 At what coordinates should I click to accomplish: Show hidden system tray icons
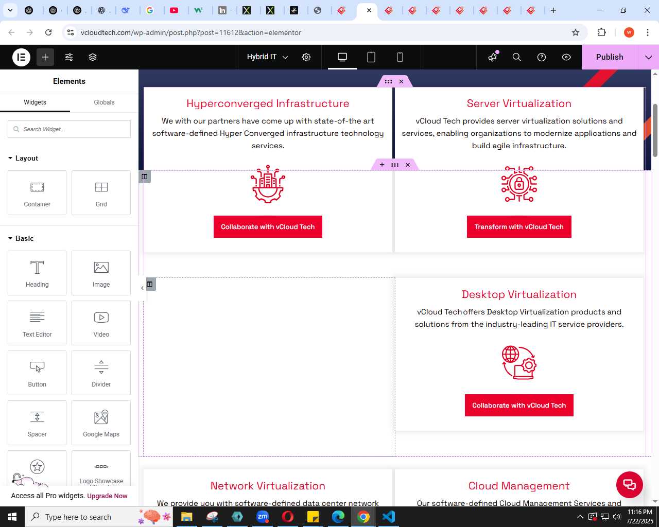580,517
